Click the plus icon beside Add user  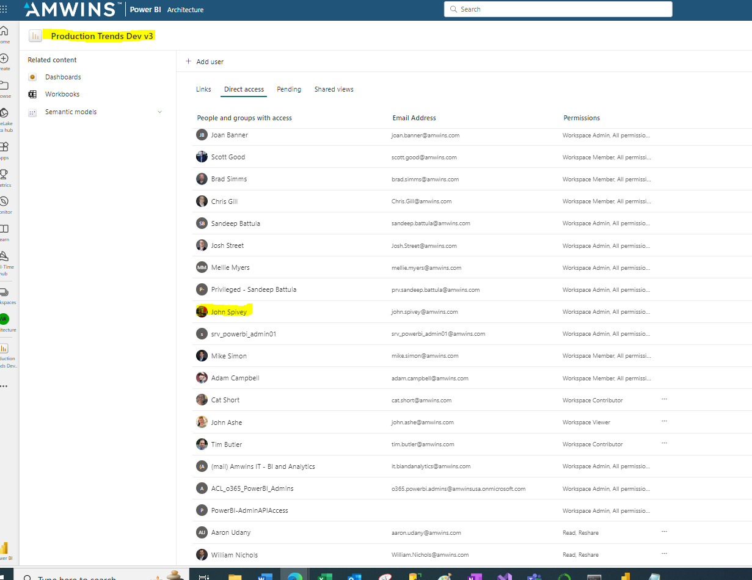coord(188,61)
